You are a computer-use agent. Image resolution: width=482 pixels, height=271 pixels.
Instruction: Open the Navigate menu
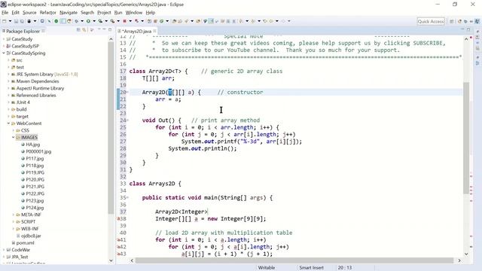(69, 13)
